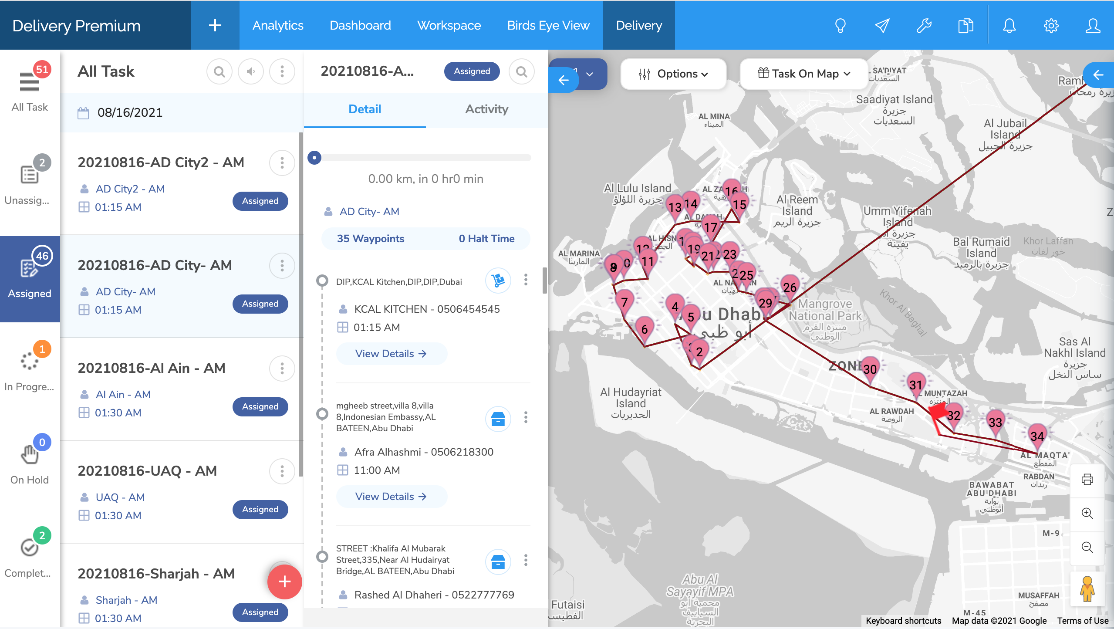
Task: Open All Task panel three-dot menu
Action: 282,71
